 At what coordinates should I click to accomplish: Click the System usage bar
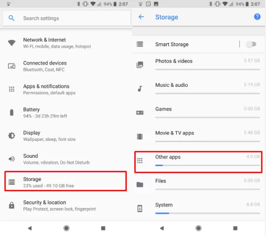tap(208, 213)
